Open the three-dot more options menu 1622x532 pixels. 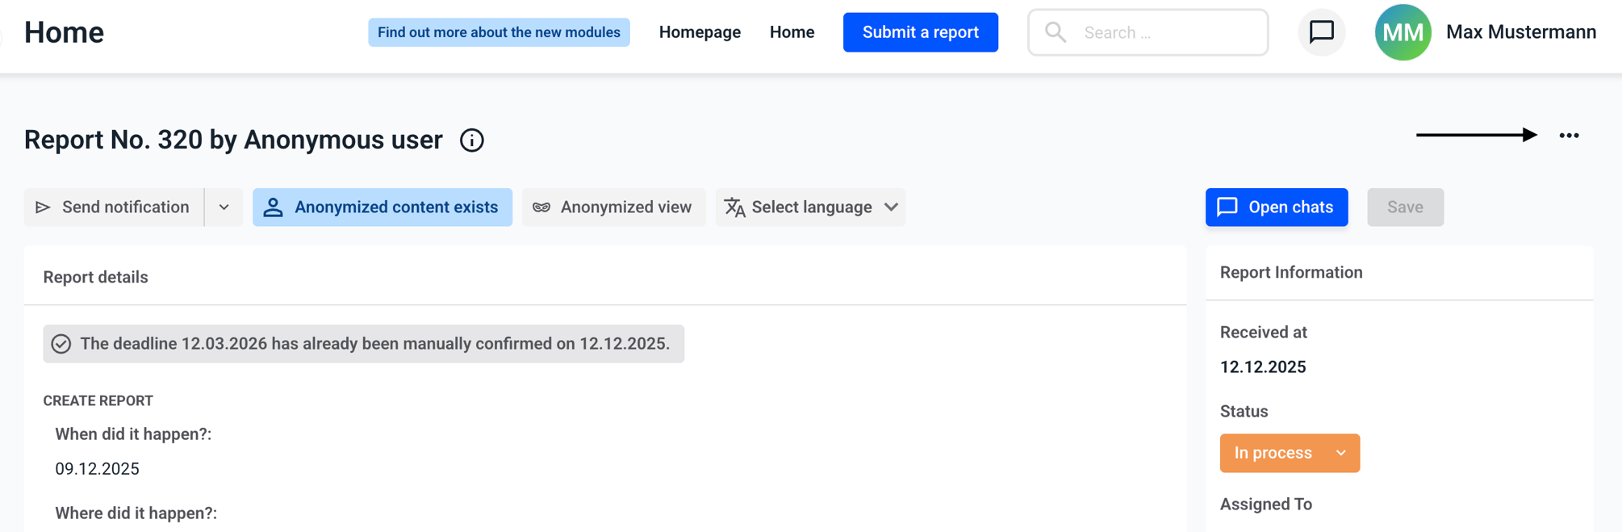pyautogui.click(x=1569, y=136)
